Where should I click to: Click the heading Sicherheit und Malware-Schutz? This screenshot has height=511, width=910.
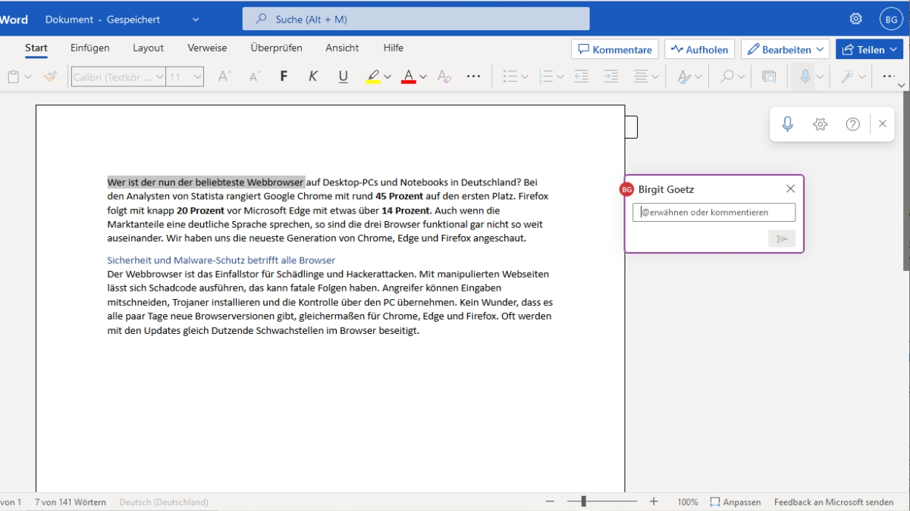221,260
